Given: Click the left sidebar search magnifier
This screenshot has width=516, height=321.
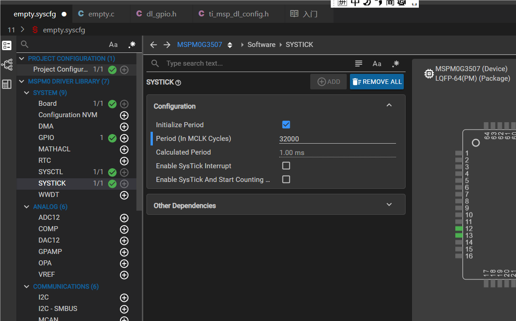Looking at the screenshot, I should [x=25, y=44].
